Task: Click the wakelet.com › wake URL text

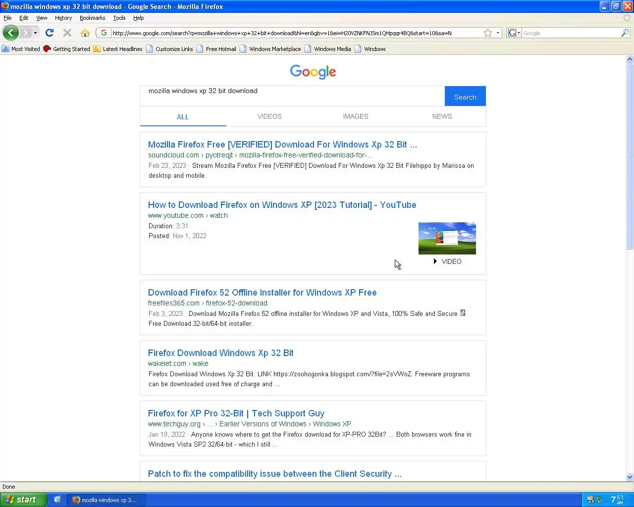Action: 178,363
